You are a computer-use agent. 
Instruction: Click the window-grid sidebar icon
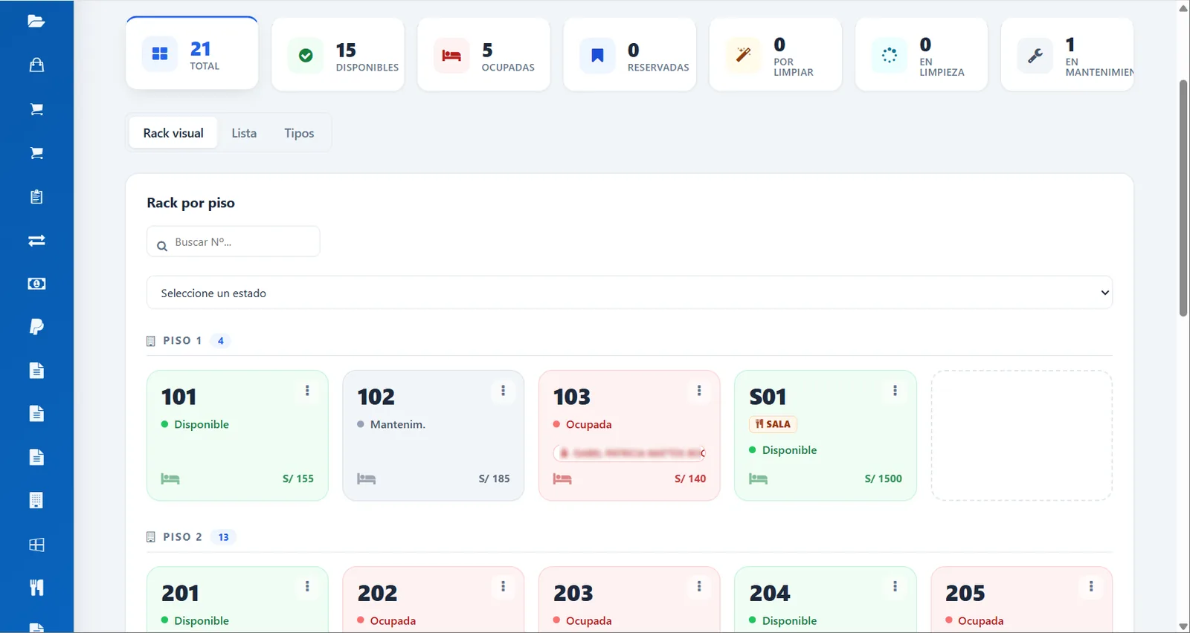[36, 545]
